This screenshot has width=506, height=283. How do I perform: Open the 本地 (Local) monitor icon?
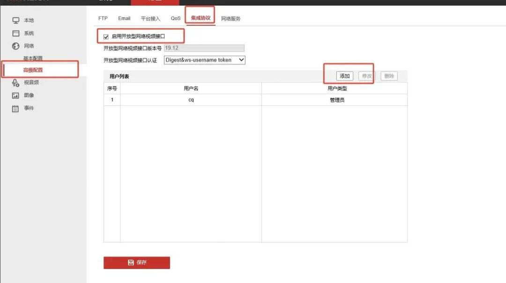point(16,21)
